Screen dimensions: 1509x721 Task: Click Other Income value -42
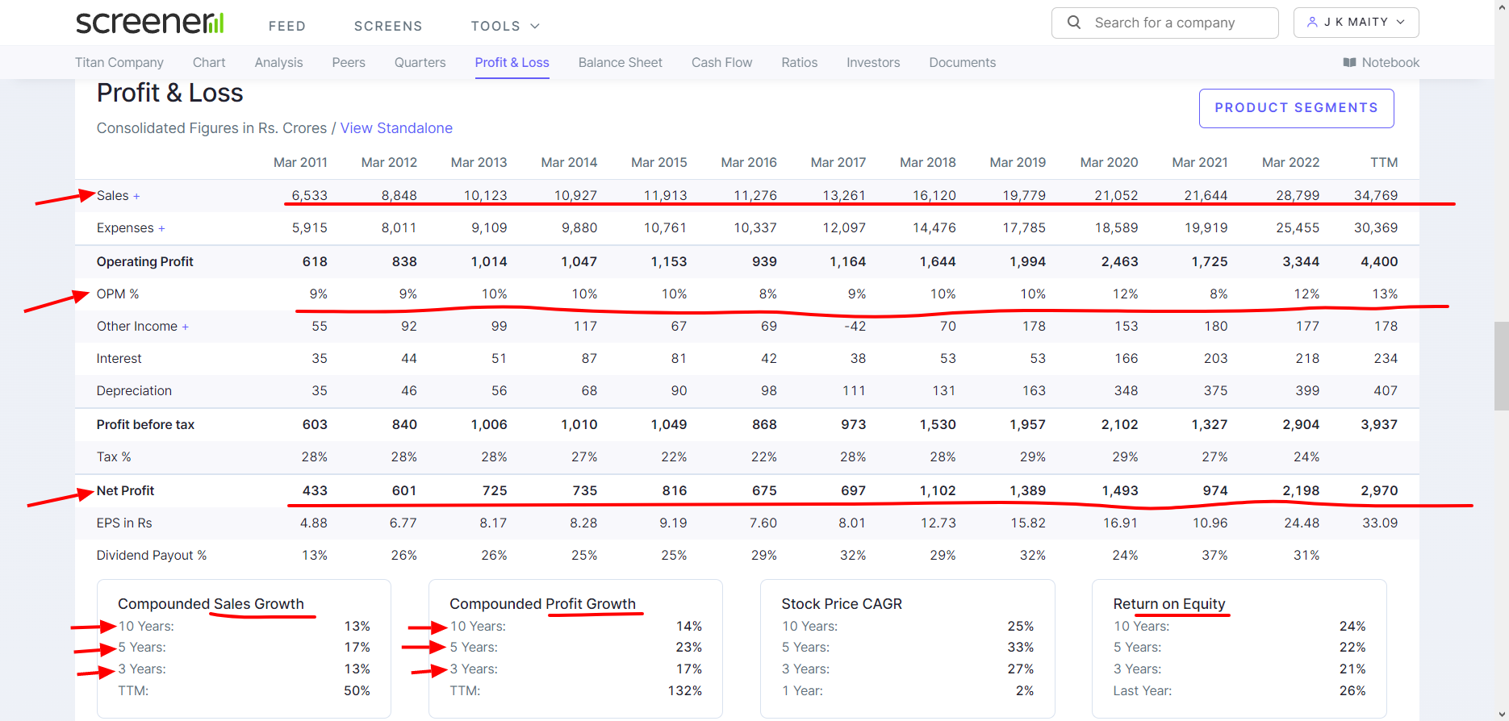pos(855,326)
